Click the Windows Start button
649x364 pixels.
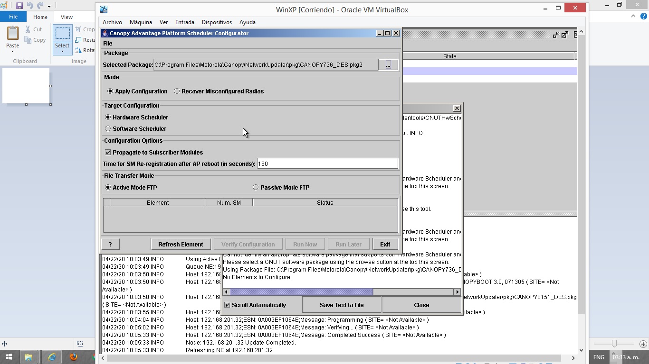click(x=9, y=357)
